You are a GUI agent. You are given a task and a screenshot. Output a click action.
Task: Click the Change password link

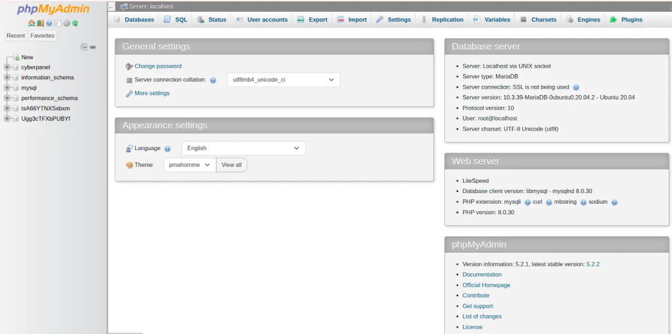157,66
